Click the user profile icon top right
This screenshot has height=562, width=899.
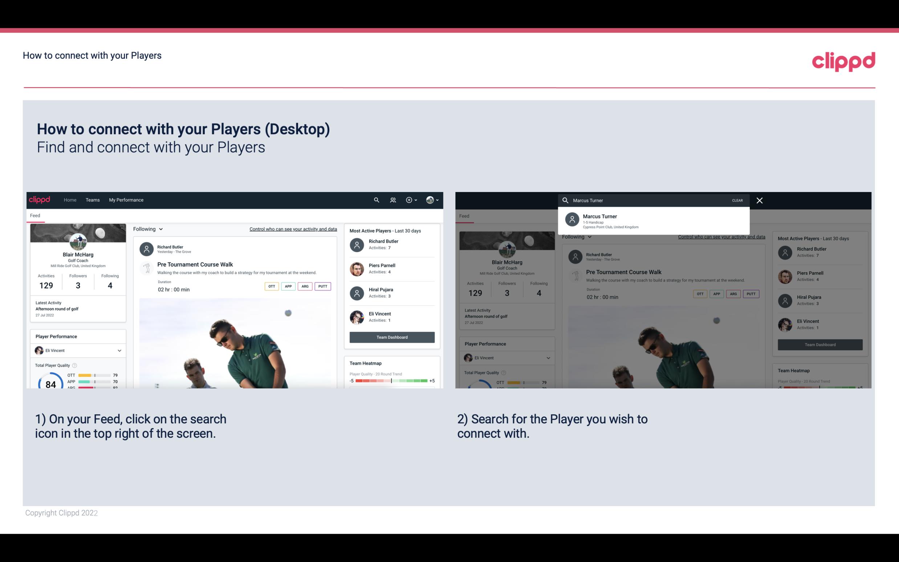pyautogui.click(x=430, y=200)
